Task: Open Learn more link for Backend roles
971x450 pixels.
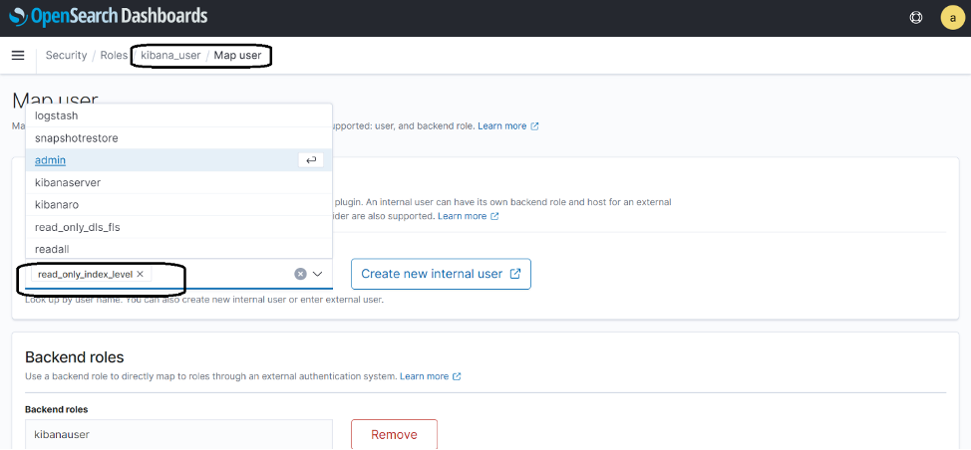Action: pyautogui.click(x=431, y=375)
